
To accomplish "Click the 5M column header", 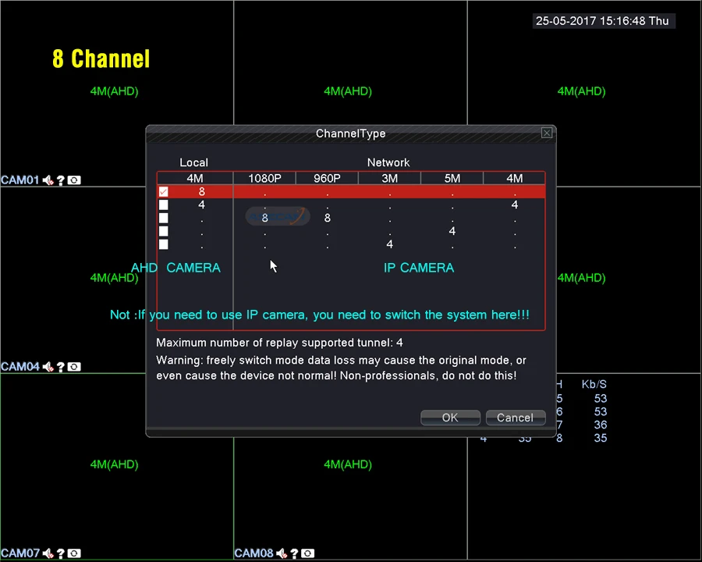I will click(452, 178).
